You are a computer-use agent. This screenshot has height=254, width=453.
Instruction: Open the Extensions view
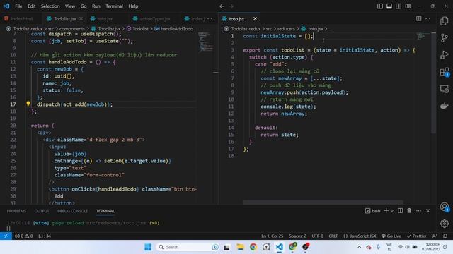pos(445,72)
